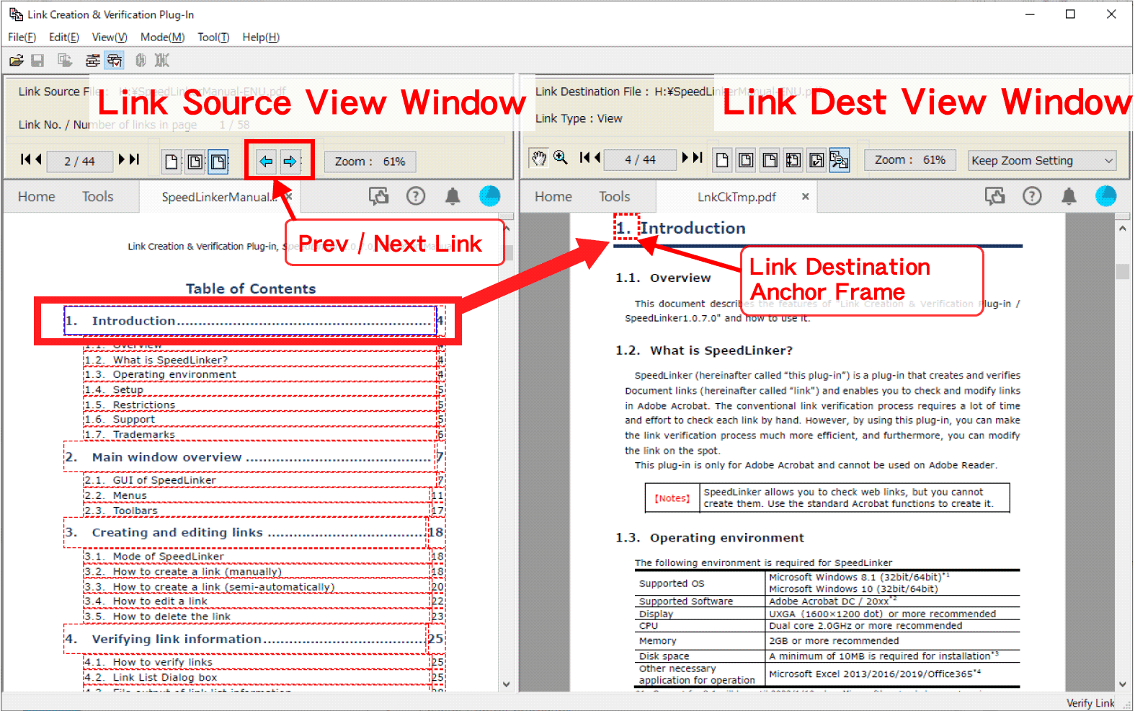Close the SpeedLinkerManual document tab
1135x711 pixels.
tap(289, 196)
